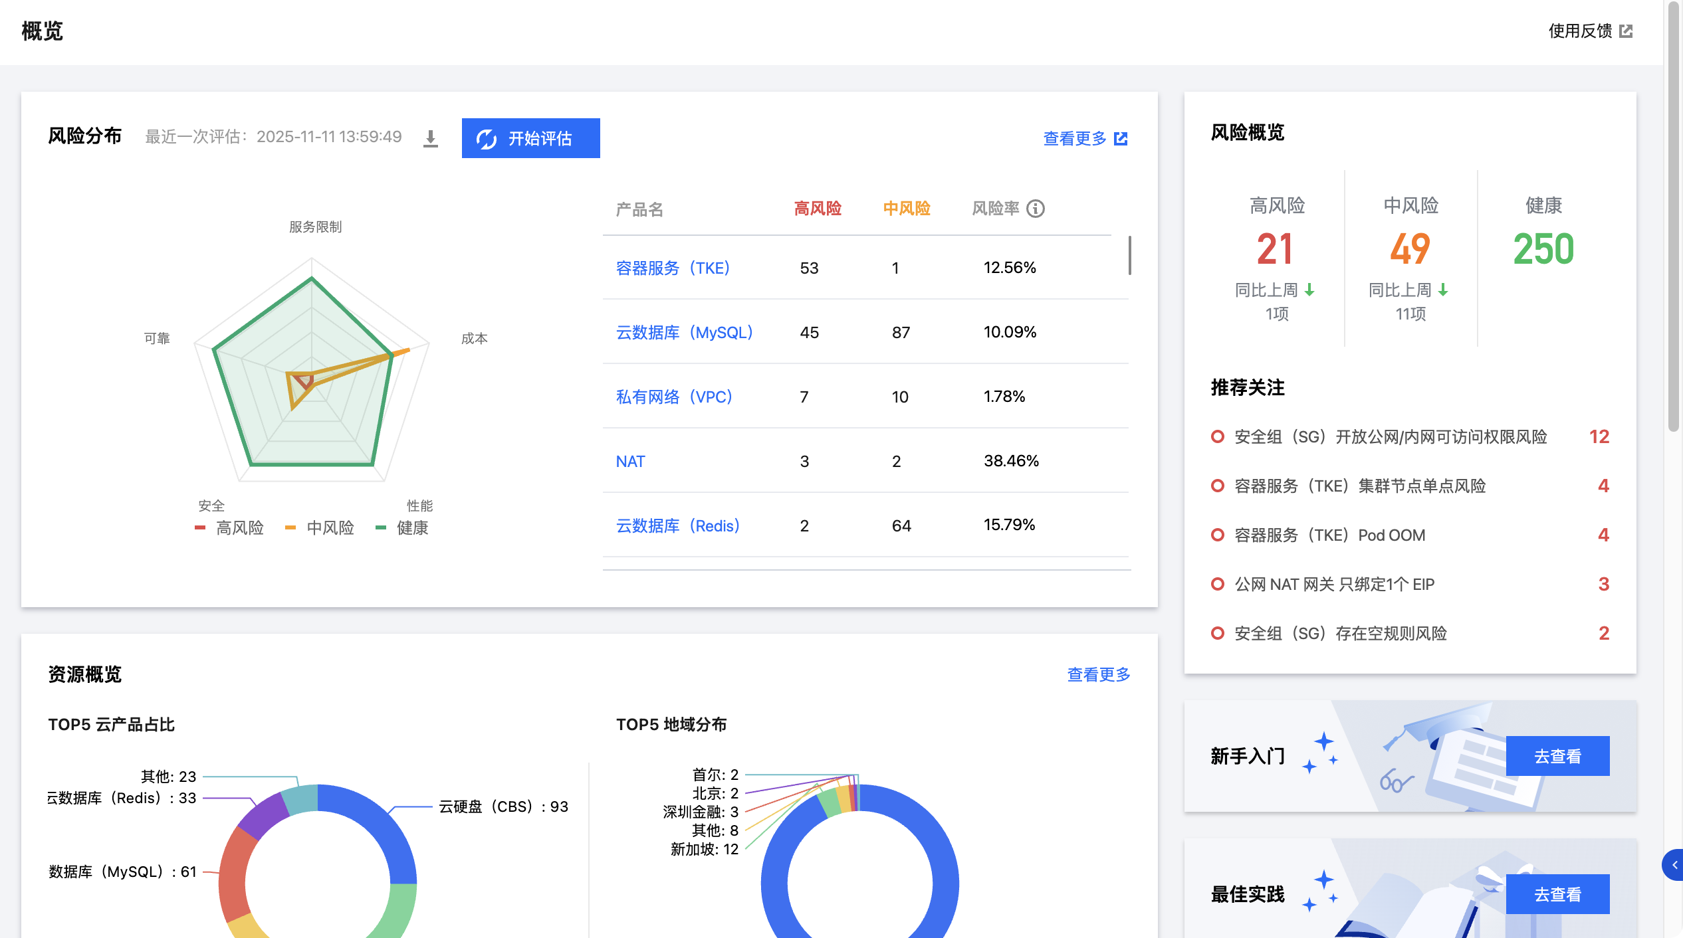1683x938 pixels.
Task: Click the risk table vertical scrollbar
Action: 1129,255
